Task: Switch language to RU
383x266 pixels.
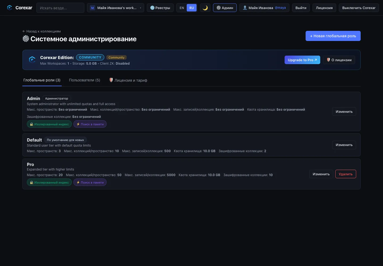Action: pos(191,8)
